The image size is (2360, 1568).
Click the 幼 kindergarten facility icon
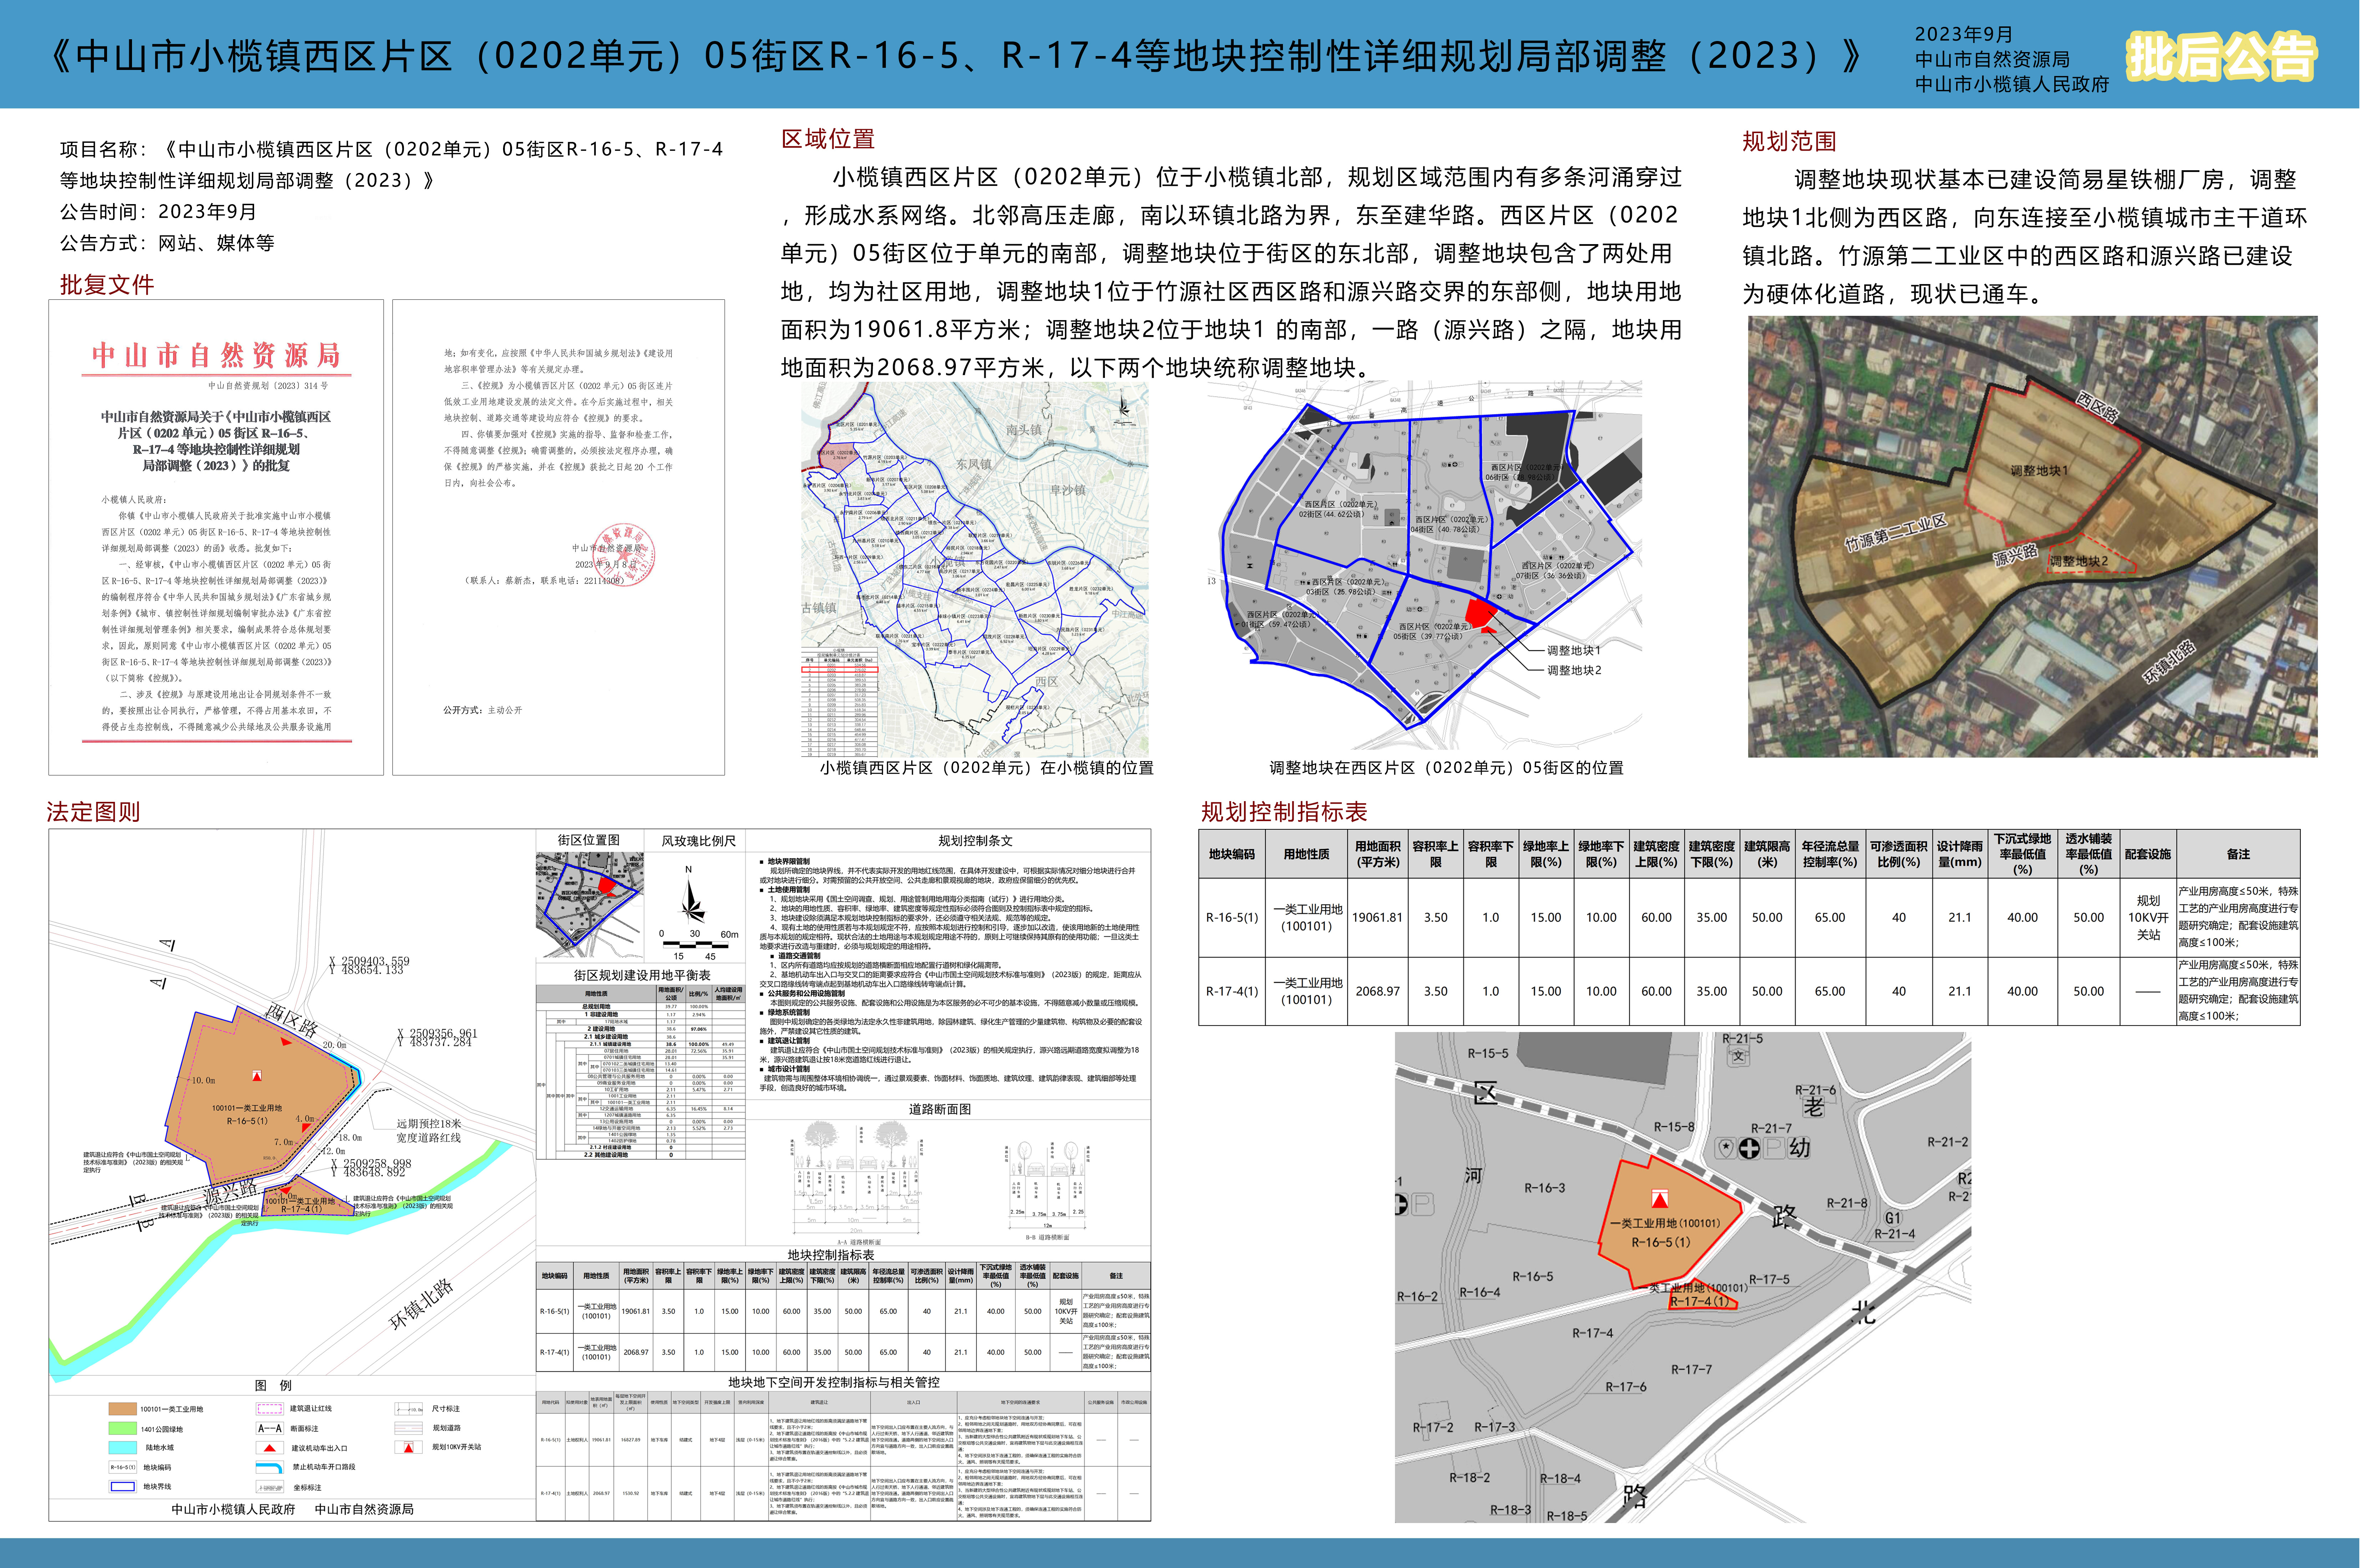[x=1799, y=1148]
